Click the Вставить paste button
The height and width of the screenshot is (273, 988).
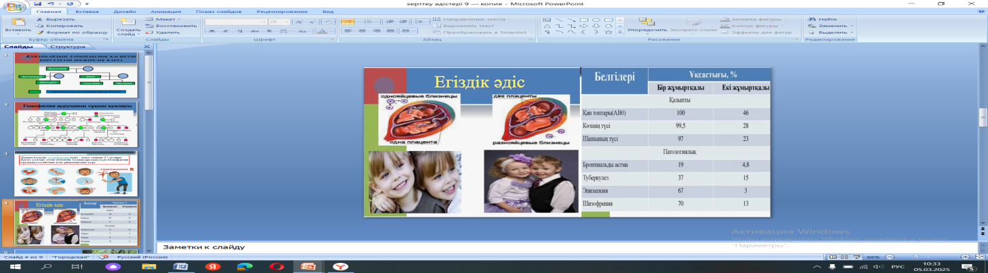(18, 26)
